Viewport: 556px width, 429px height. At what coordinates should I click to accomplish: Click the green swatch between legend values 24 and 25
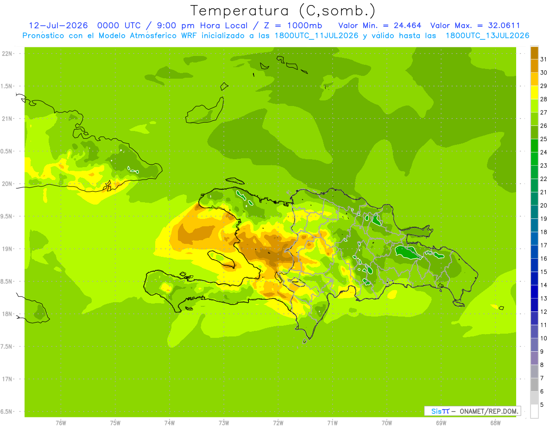[534, 146]
